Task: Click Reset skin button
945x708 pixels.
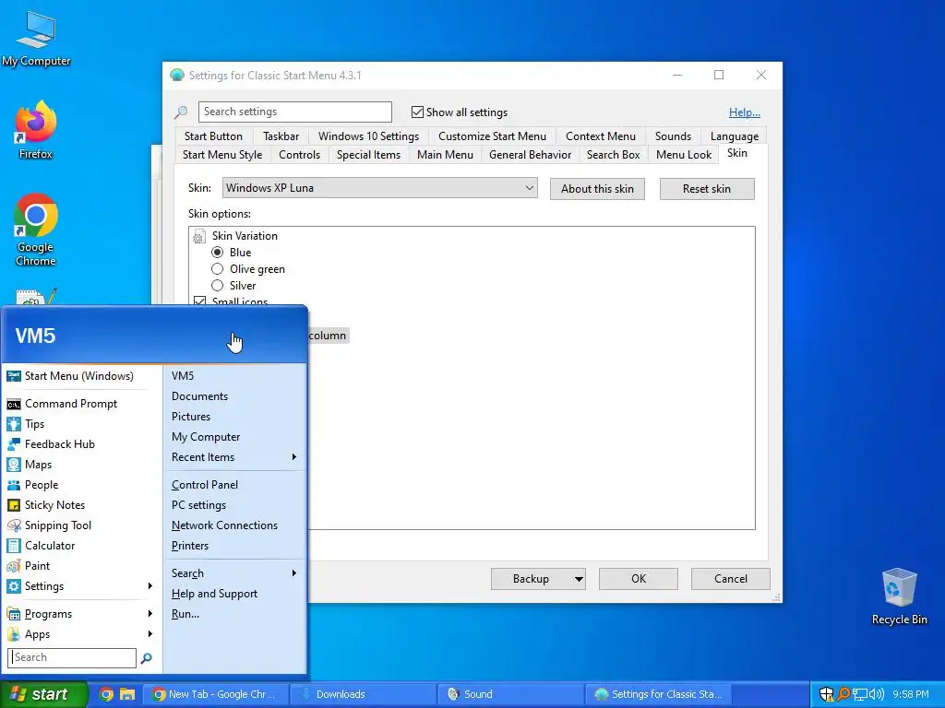Action: pyautogui.click(x=707, y=189)
